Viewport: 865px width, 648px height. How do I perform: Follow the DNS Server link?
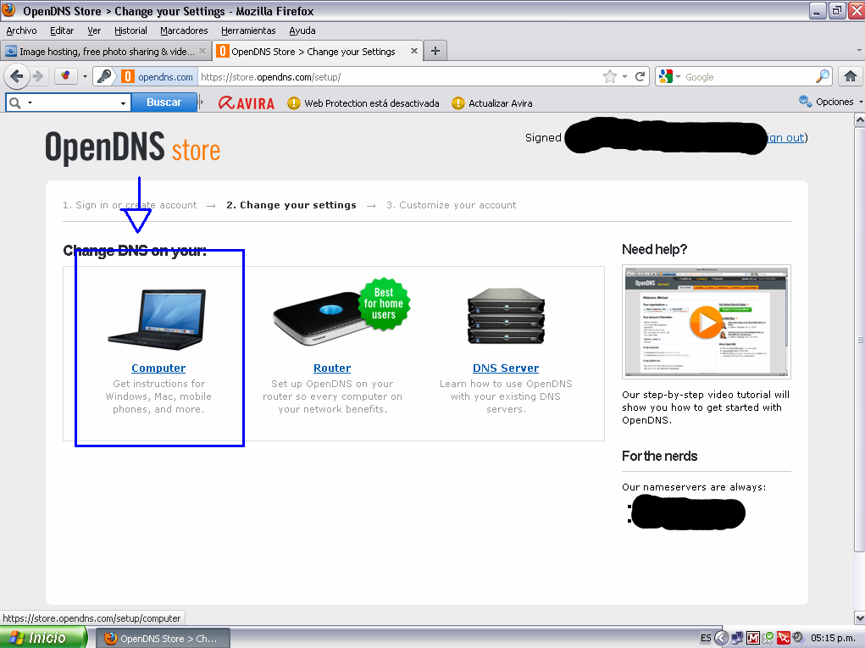tap(506, 368)
